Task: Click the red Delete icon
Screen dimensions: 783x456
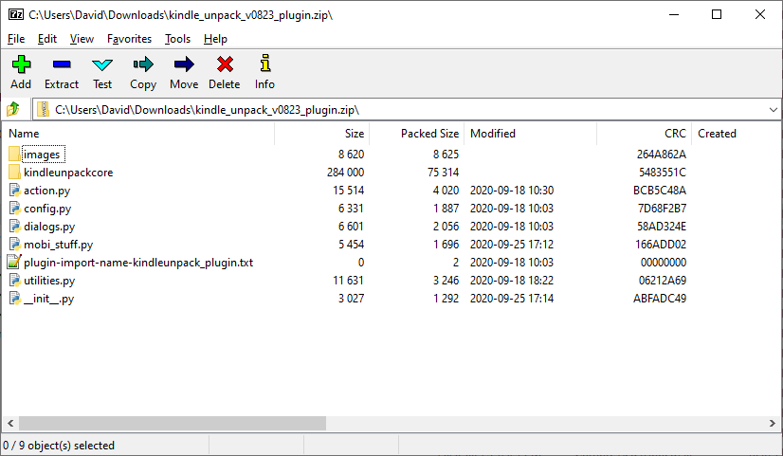Action: pos(225,64)
